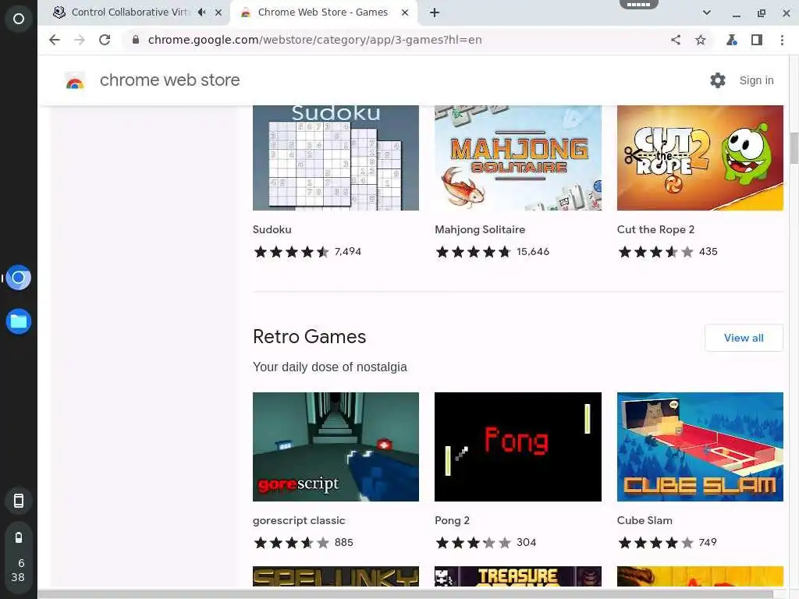799x599 pixels.
Task: Open the Treasure Arena thumbnail
Action: tap(518, 576)
